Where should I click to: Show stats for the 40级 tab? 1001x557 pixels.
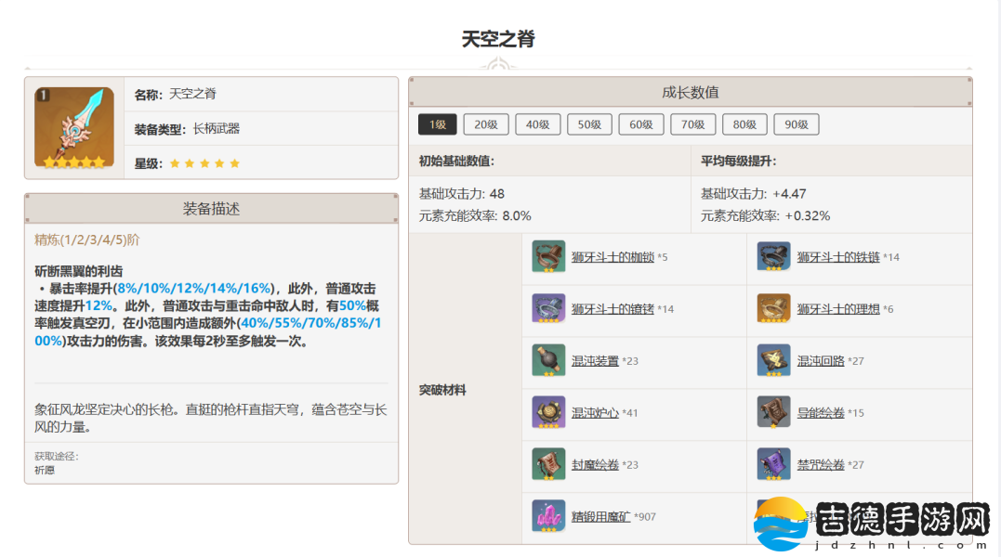538,124
